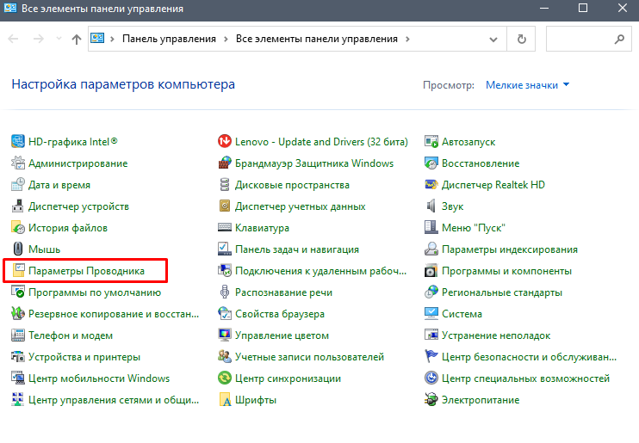The width and height of the screenshot is (639, 443).
Task: Open recent locations dropdown arrow
Action: point(59,39)
